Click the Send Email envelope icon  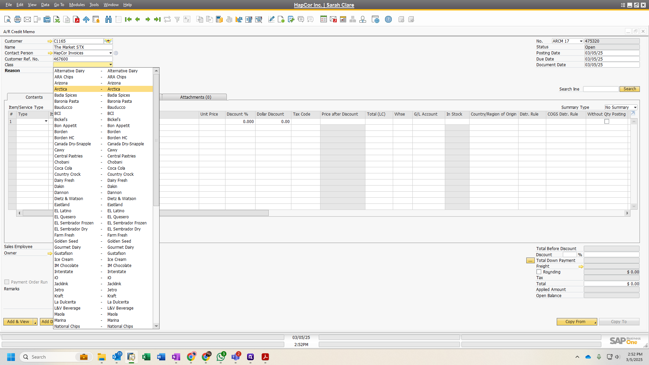click(x=27, y=20)
